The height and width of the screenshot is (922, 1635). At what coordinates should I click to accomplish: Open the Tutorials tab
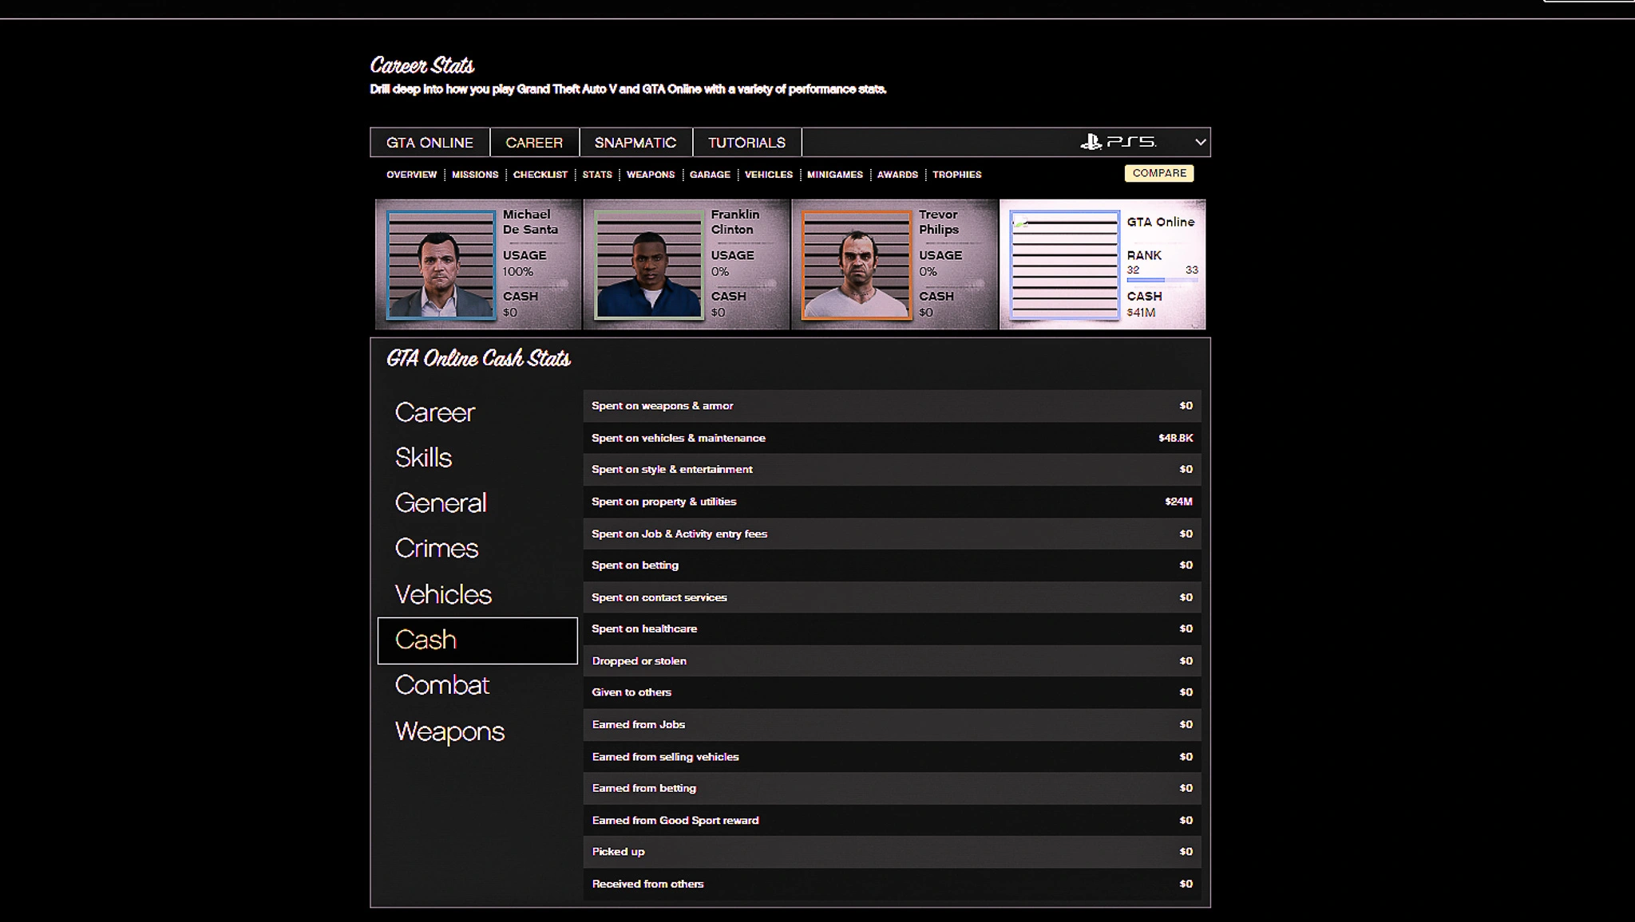tap(746, 143)
